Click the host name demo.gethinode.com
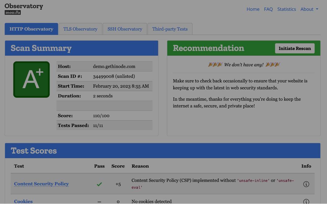 coord(114,66)
